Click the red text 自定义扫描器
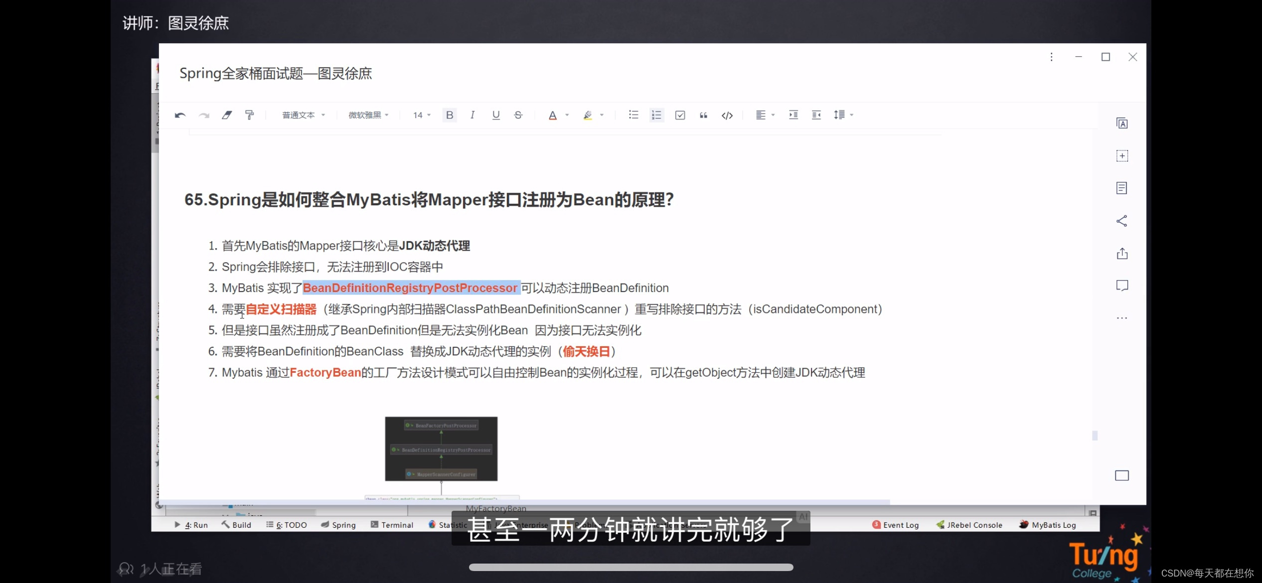The width and height of the screenshot is (1262, 583). pos(281,309)
